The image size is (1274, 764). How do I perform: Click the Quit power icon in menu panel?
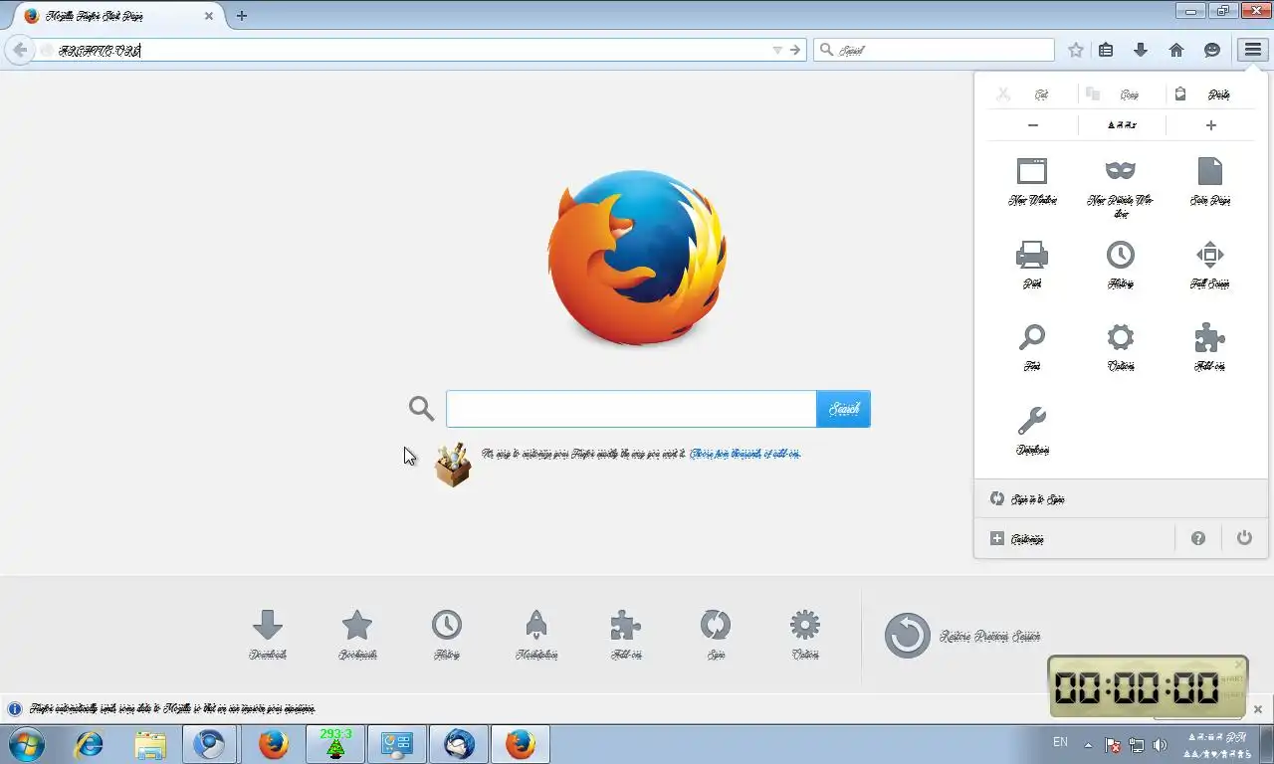tap(1244, 538)
